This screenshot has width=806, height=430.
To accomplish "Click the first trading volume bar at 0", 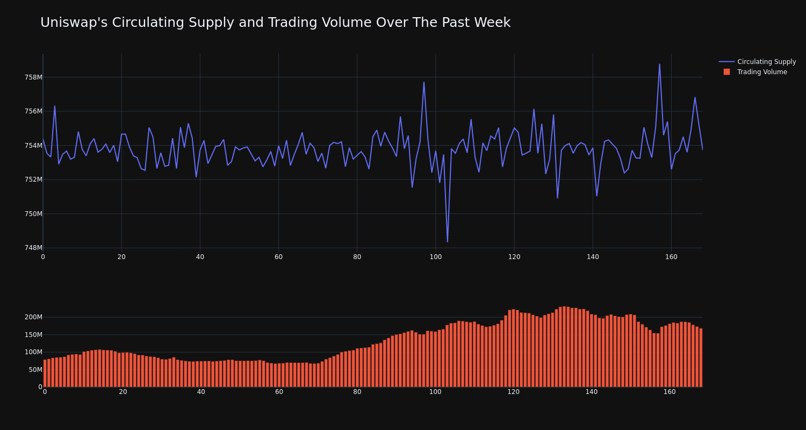I will pyautogui.click(x=45, y=374).
